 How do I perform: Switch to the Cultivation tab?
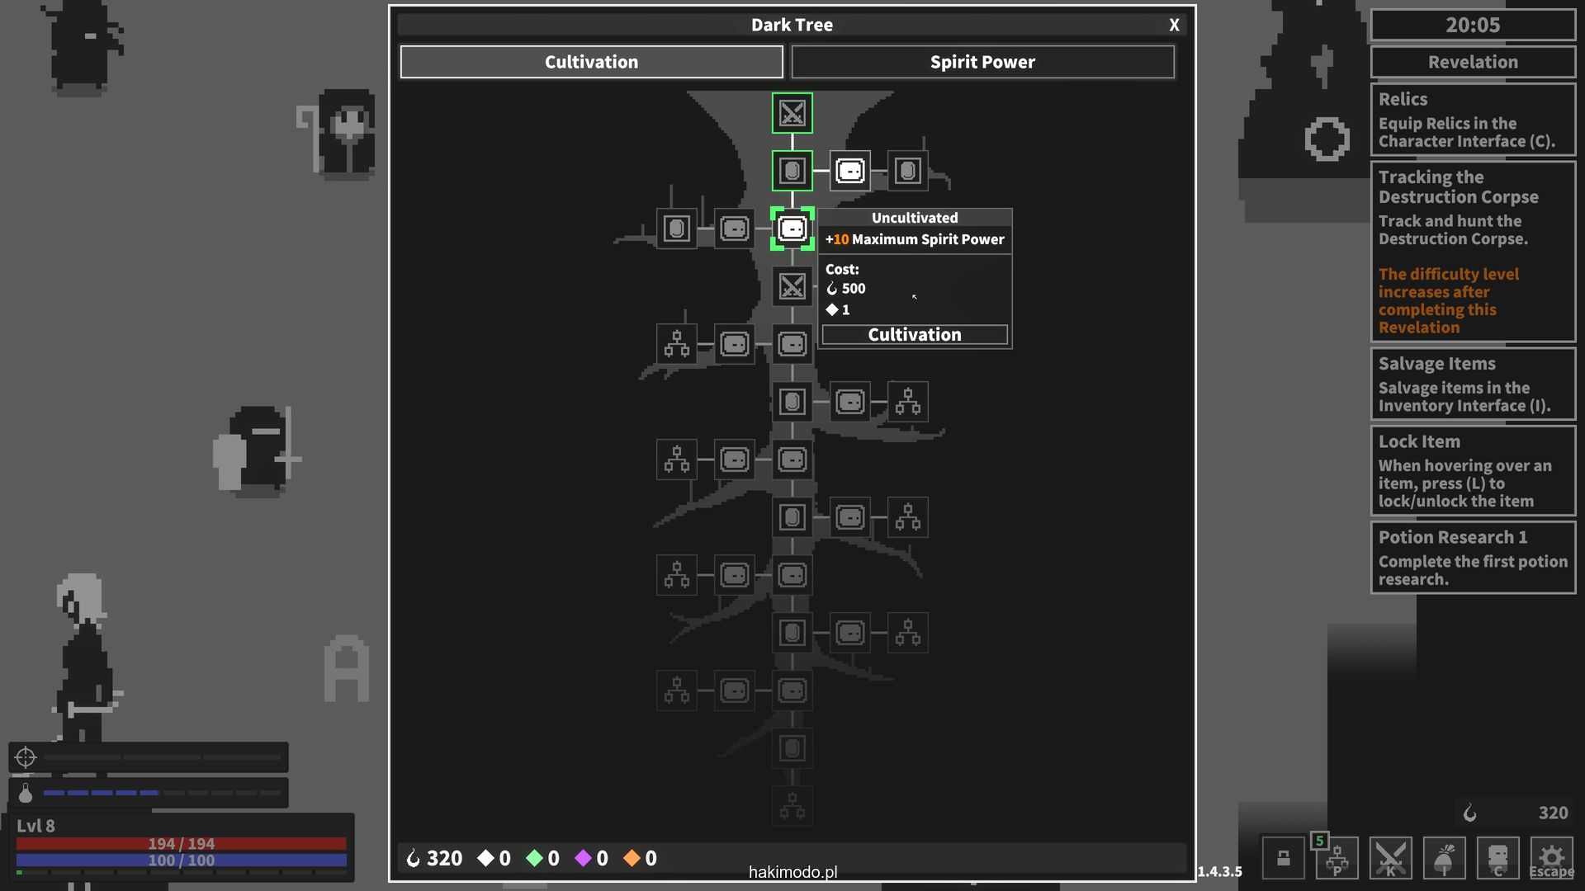(591, 62)
